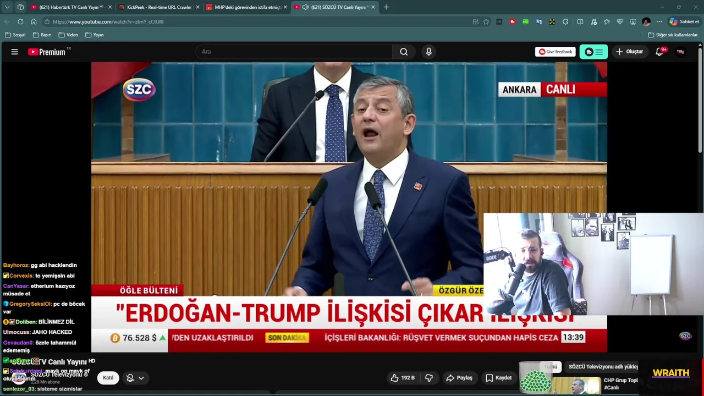
Task: Add this page to favorites star
Action: coord(486,21)
